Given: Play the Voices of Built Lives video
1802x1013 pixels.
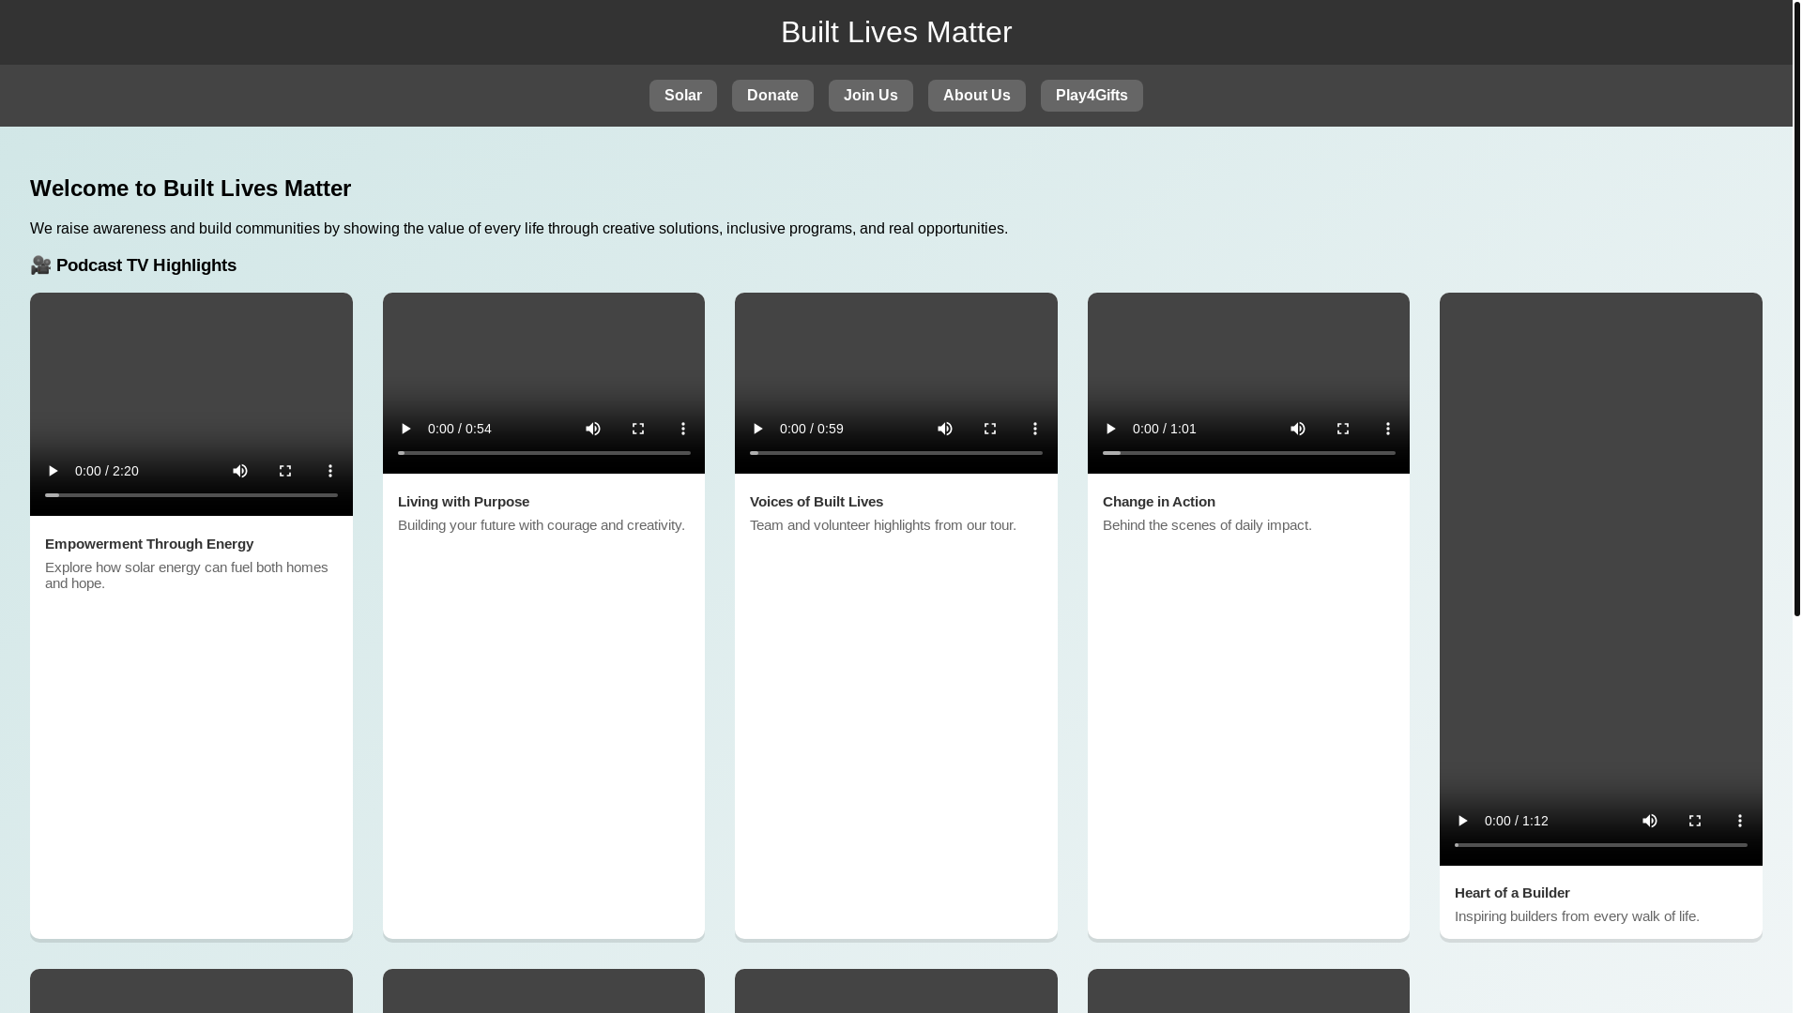Looking at the screenshot, I should coord(757,429).
